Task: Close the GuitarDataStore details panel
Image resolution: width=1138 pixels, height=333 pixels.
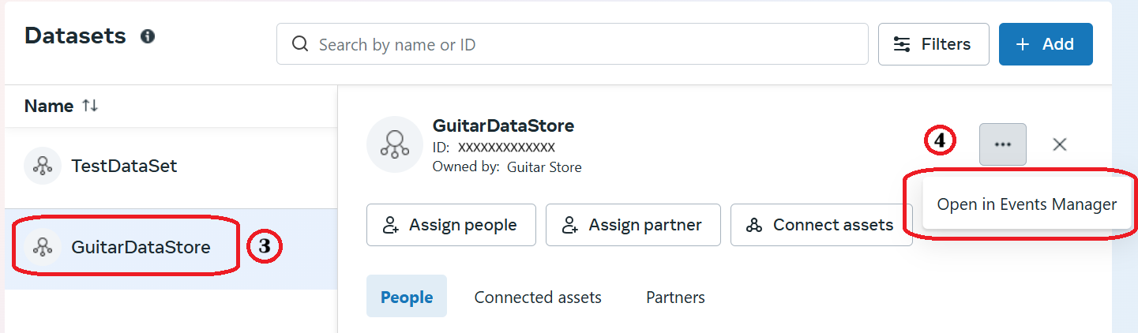Action: (1060, 144)
